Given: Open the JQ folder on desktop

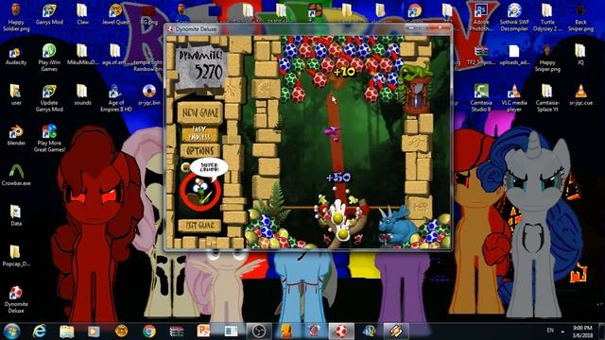Looking at the screenshot, I should click(580, 55).
